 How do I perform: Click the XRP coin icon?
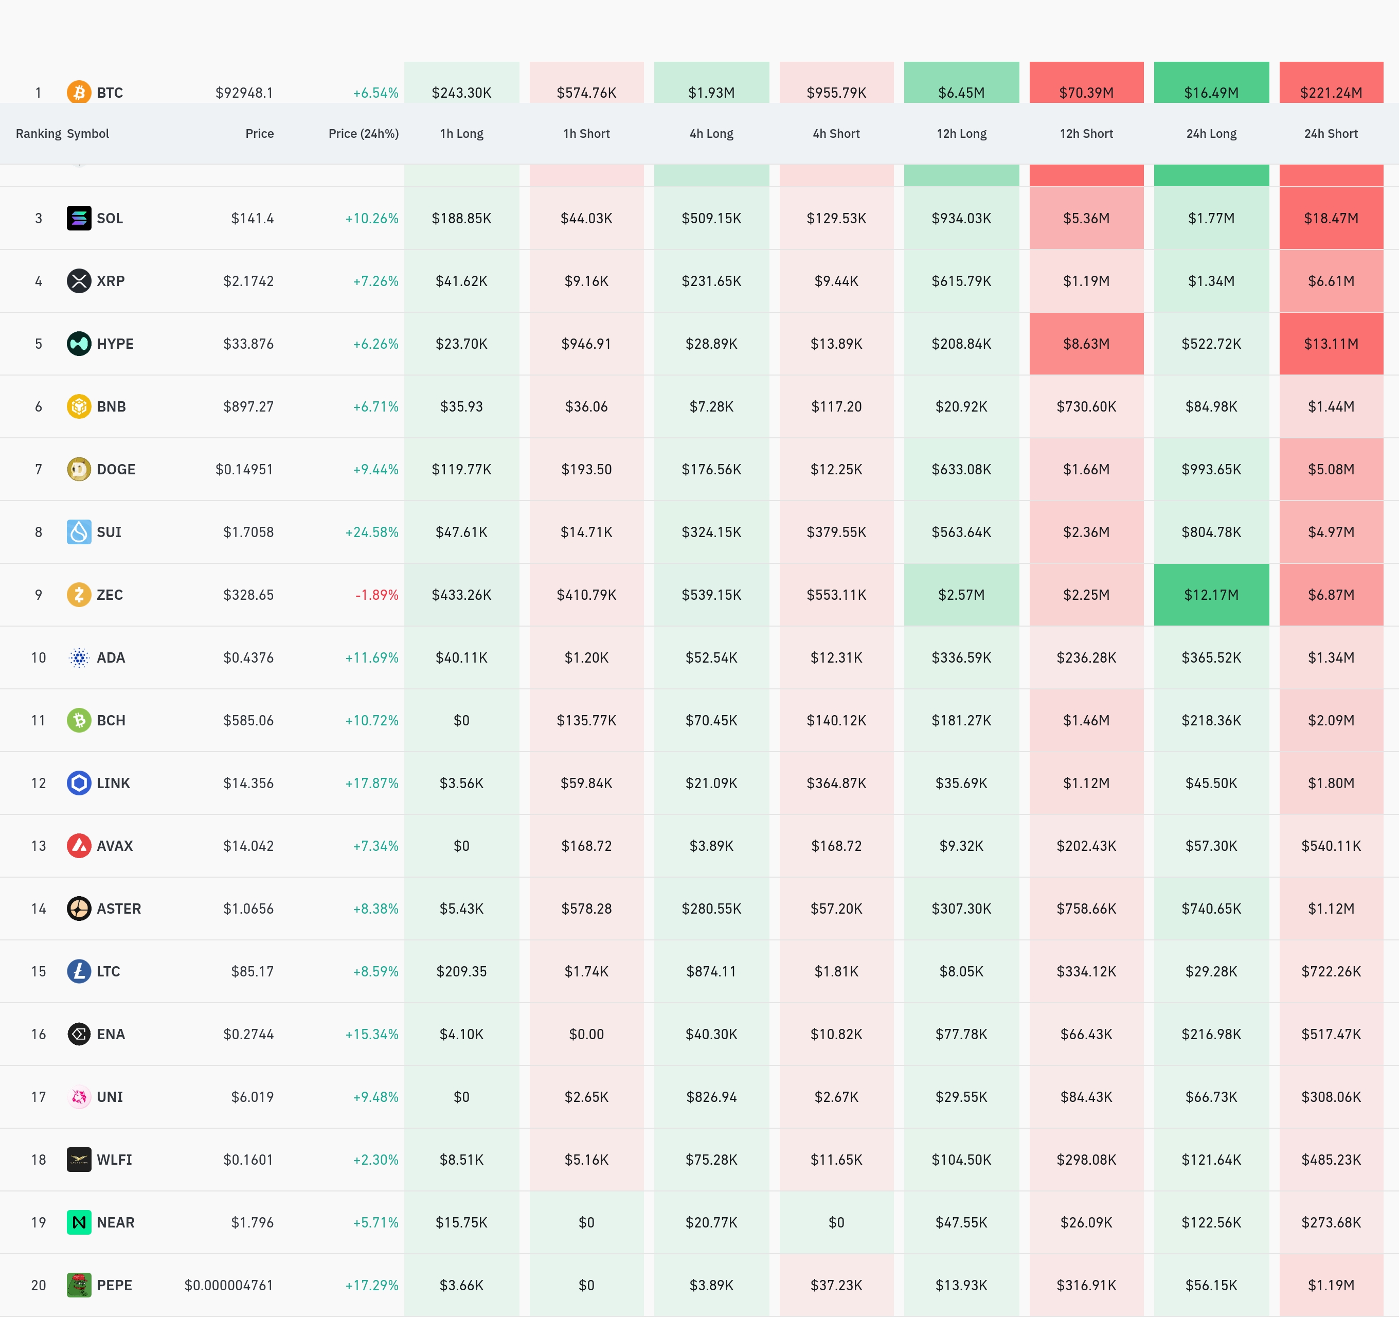pyautogui.click(x=79, y=281)
